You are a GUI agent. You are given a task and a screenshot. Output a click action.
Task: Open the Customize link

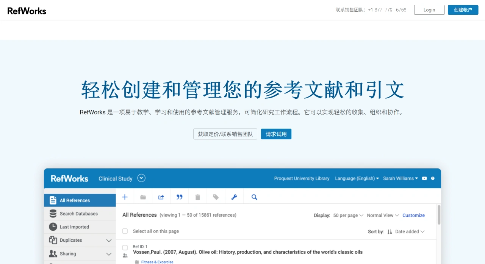pos(413,215)
